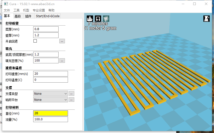Screen dimensions: 214x133
Task: Switch to the 插件 tab
Action: pyautogui.click(x=29, y=16)
